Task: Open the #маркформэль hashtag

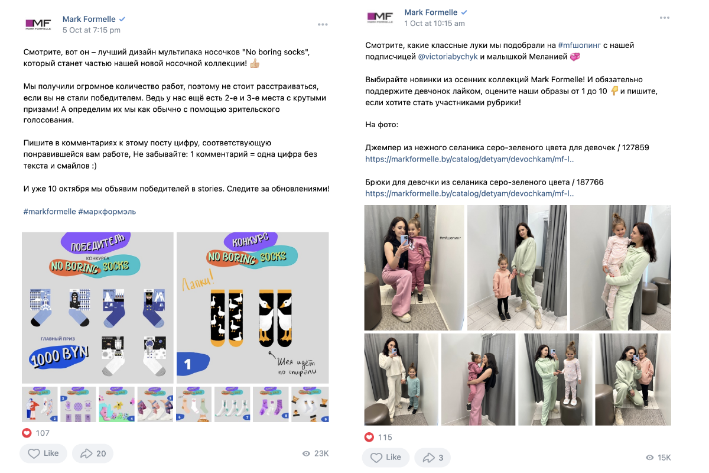Action: click(107, 211)
